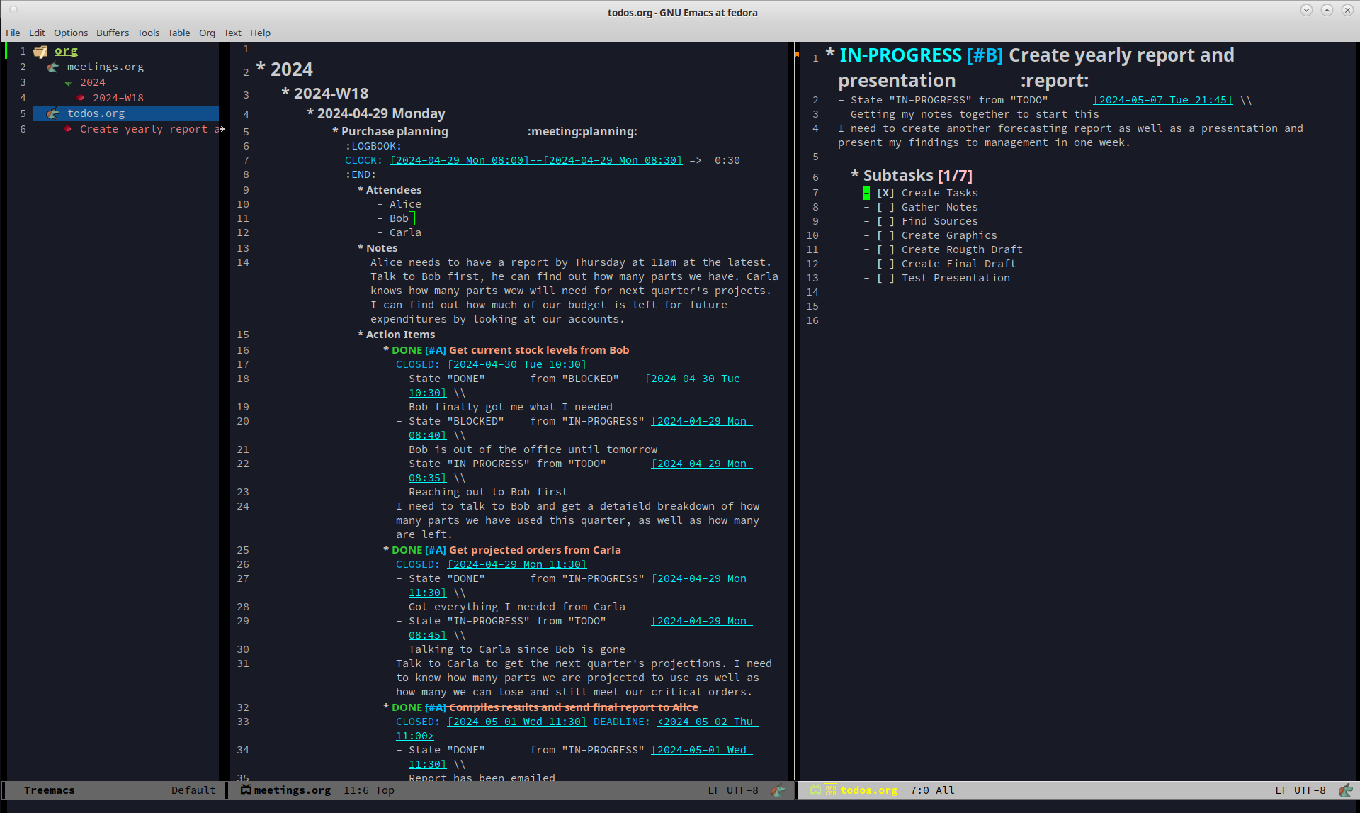This screenshot has height=813, width=1360.
Task: Fold the Subtasks heading star
Action: [x=855, y=174]
